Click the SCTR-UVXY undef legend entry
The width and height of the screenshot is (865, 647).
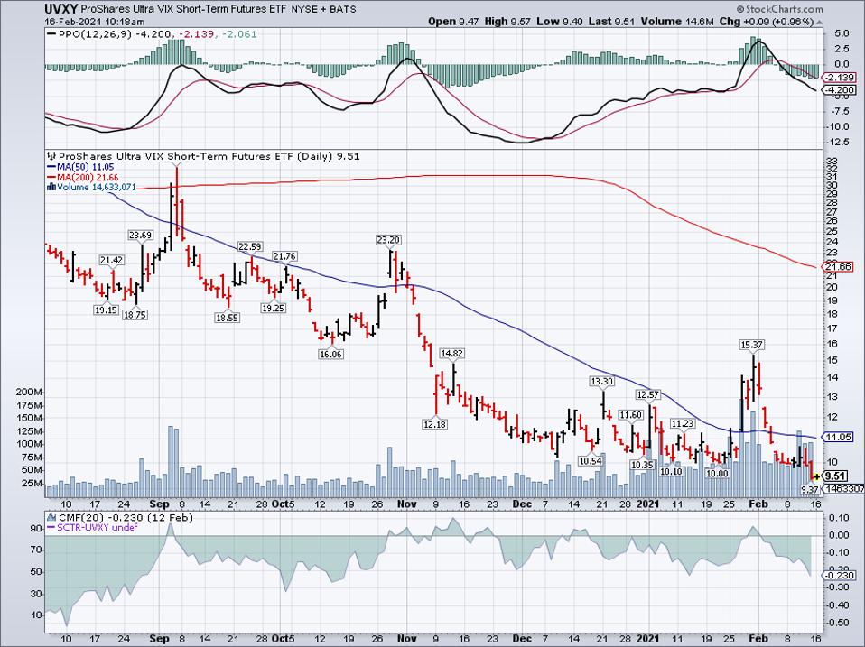point(93,528)
